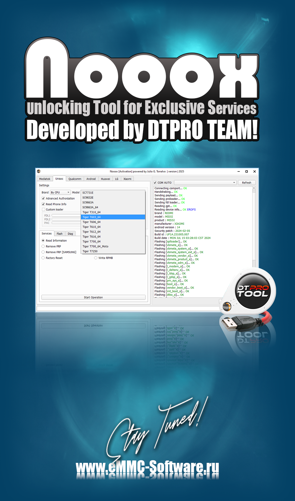This screenshot has width=295, height=501.
Task: Close the Nooox window
Action: click(x=255, y=172)
